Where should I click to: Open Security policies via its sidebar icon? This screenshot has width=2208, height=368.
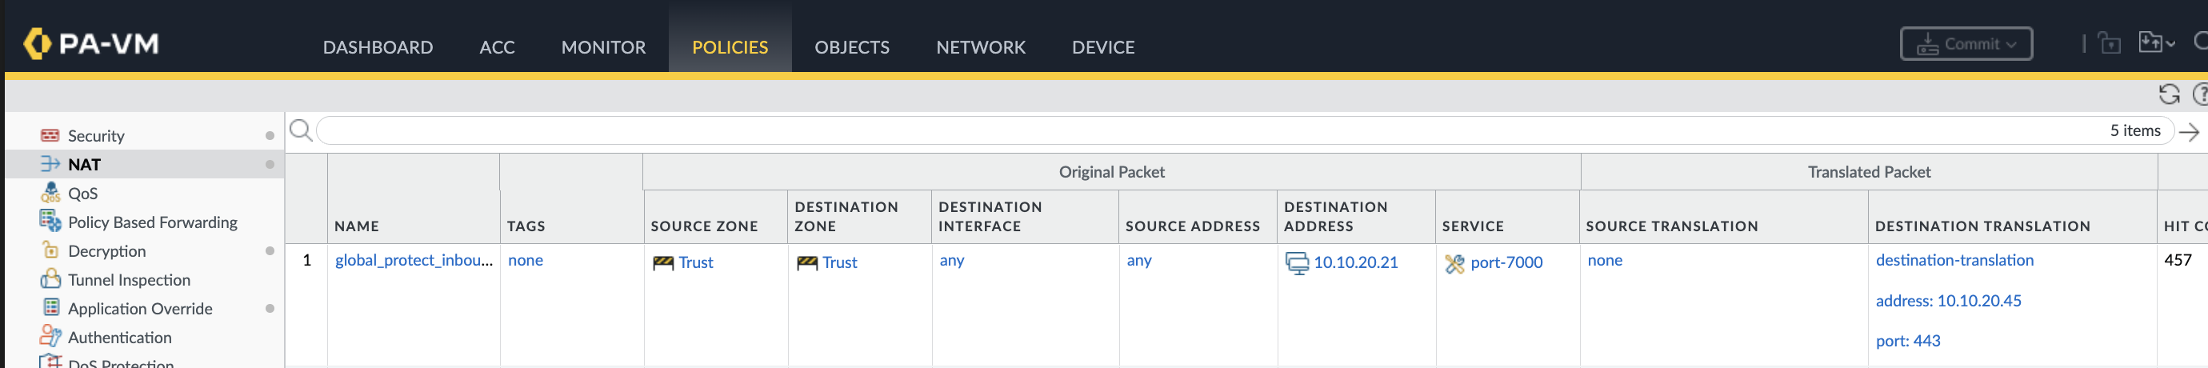click(50, 135)
